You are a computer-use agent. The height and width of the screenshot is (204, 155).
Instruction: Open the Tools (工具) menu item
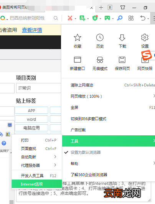point(108,141)
